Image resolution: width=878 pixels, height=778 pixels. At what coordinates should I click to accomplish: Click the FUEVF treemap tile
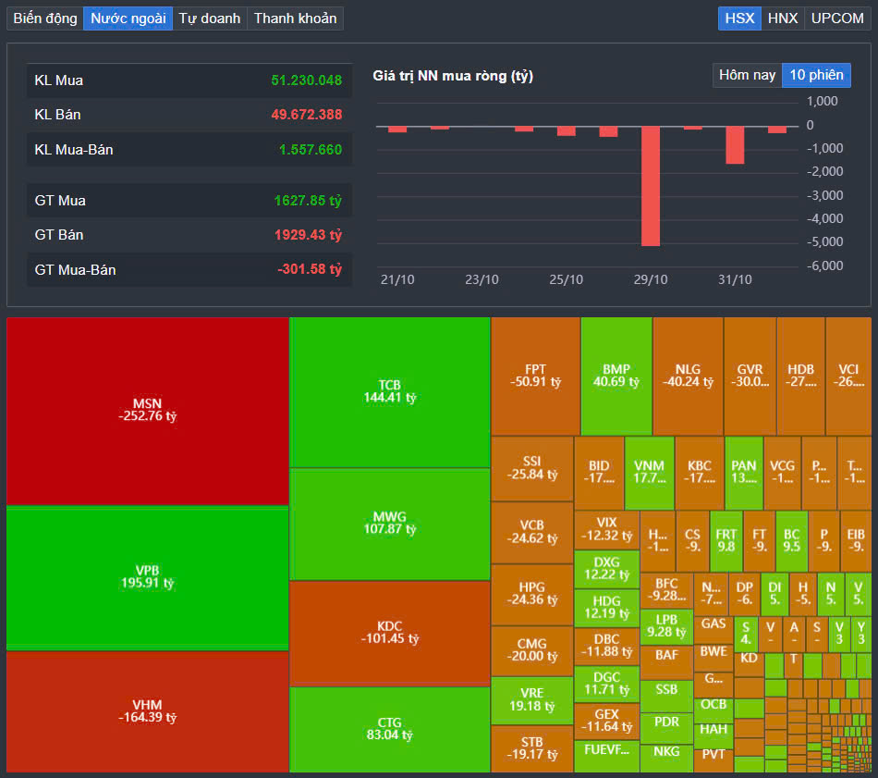(x=606, y=756)
